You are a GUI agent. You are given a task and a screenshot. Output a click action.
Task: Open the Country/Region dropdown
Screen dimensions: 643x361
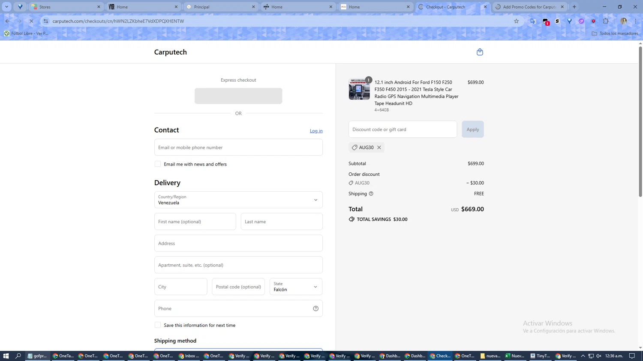(238, 200)
